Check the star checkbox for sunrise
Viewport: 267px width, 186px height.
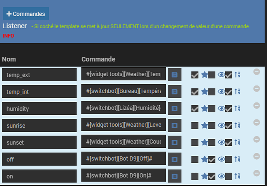point(212,126)
